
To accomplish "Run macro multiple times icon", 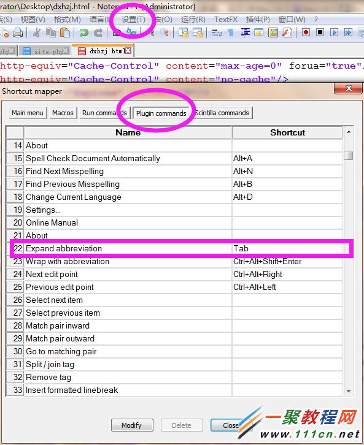I will [x=349, y=32].
